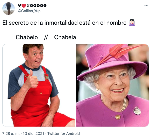This screenshot has height=138, width=152.
Task: Click the gold button on the pink coat
Action: click(118, 117)
